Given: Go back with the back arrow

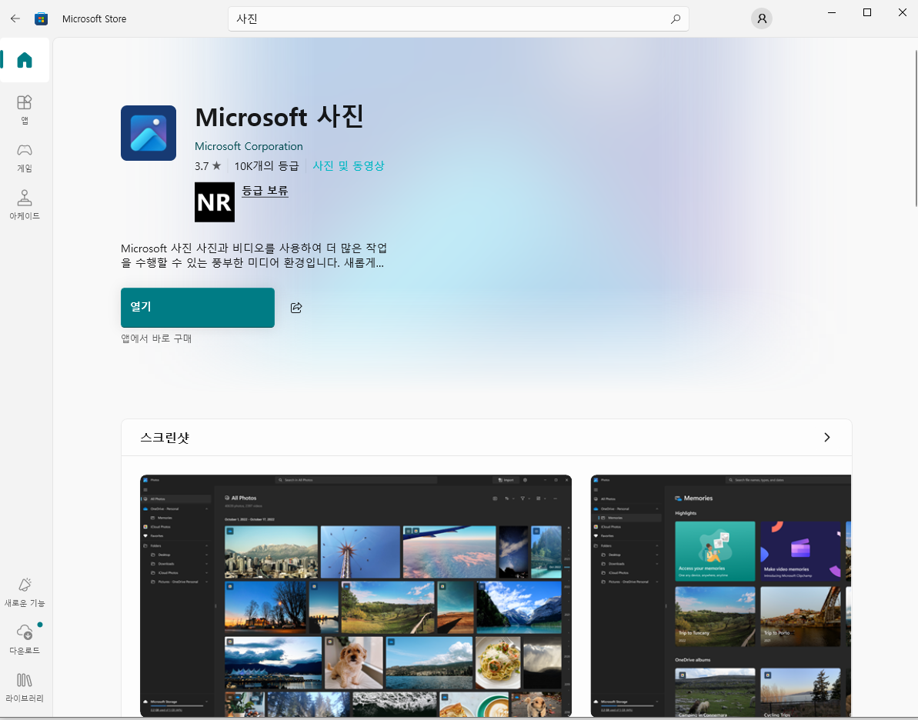Looking at the screenshot, I should click(x=15, y=18).
